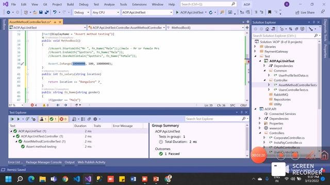Collapse AOP.Api.UnitTest.Controller node in Test Explorer

pos(14,136)
